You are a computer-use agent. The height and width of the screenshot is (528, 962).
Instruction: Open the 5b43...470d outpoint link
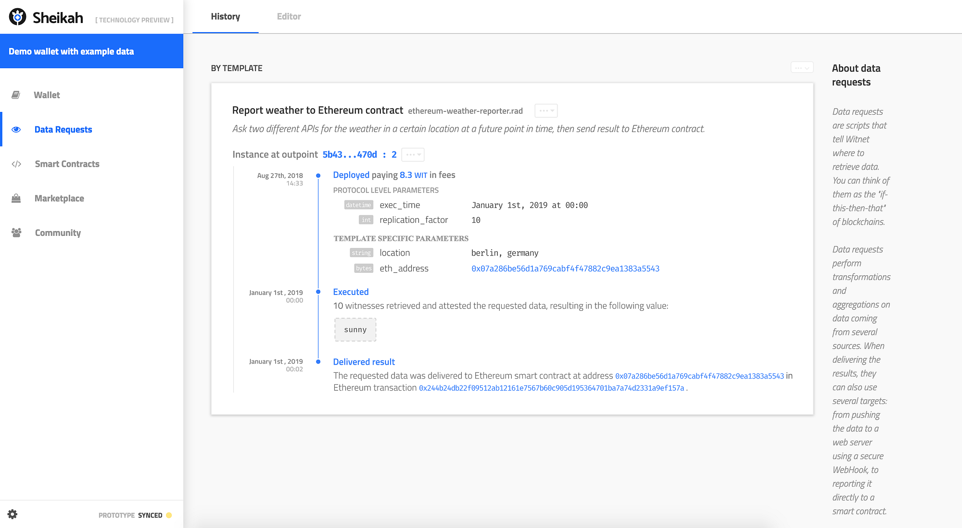tap(350, 155)
